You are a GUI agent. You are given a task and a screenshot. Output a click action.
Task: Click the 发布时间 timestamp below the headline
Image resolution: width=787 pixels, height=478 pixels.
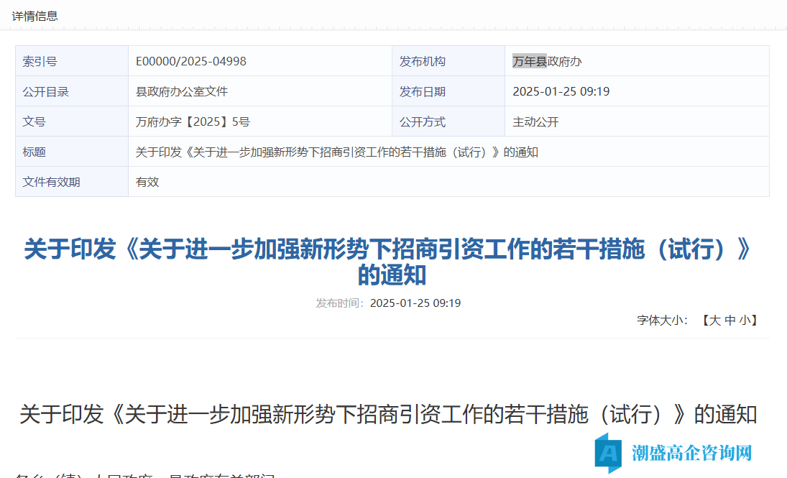(x=415, y=303)
